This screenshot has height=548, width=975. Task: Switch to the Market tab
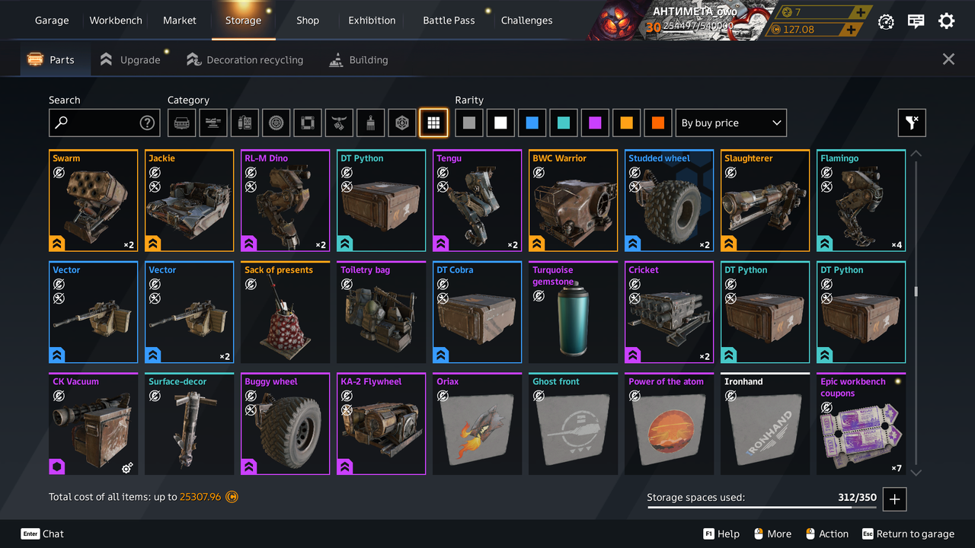180,21
